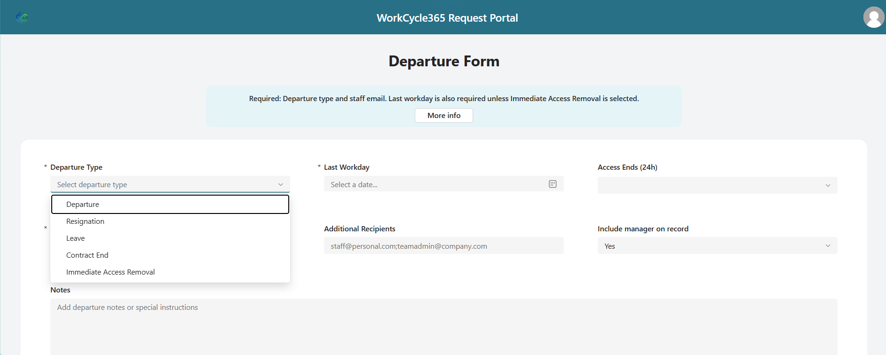Screen dimensions: 886x355
Task: Click the Last Workday label
Action: (347, 167)
